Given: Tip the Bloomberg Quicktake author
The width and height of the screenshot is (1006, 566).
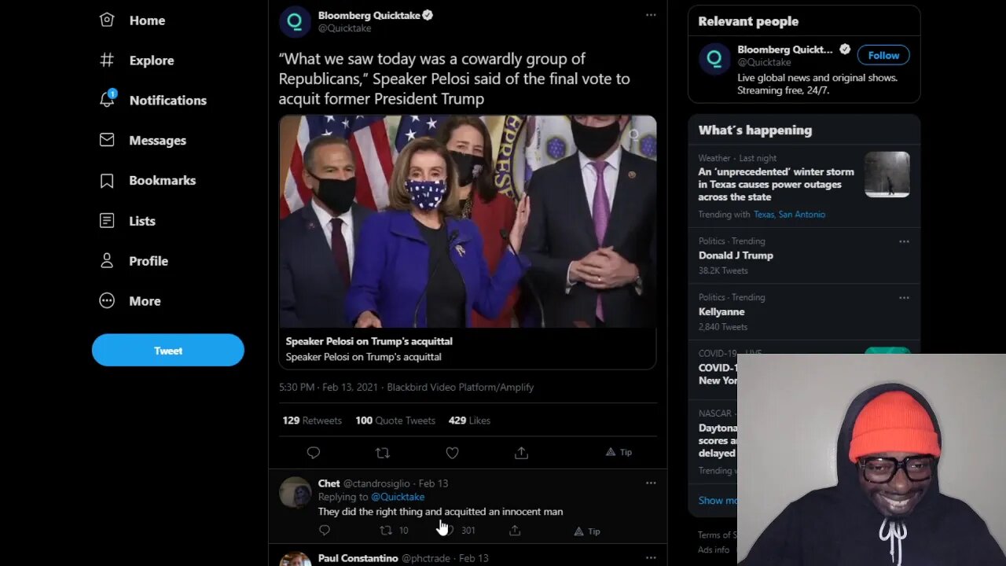Looking at the screenshot, I should [x=619, y=452].
